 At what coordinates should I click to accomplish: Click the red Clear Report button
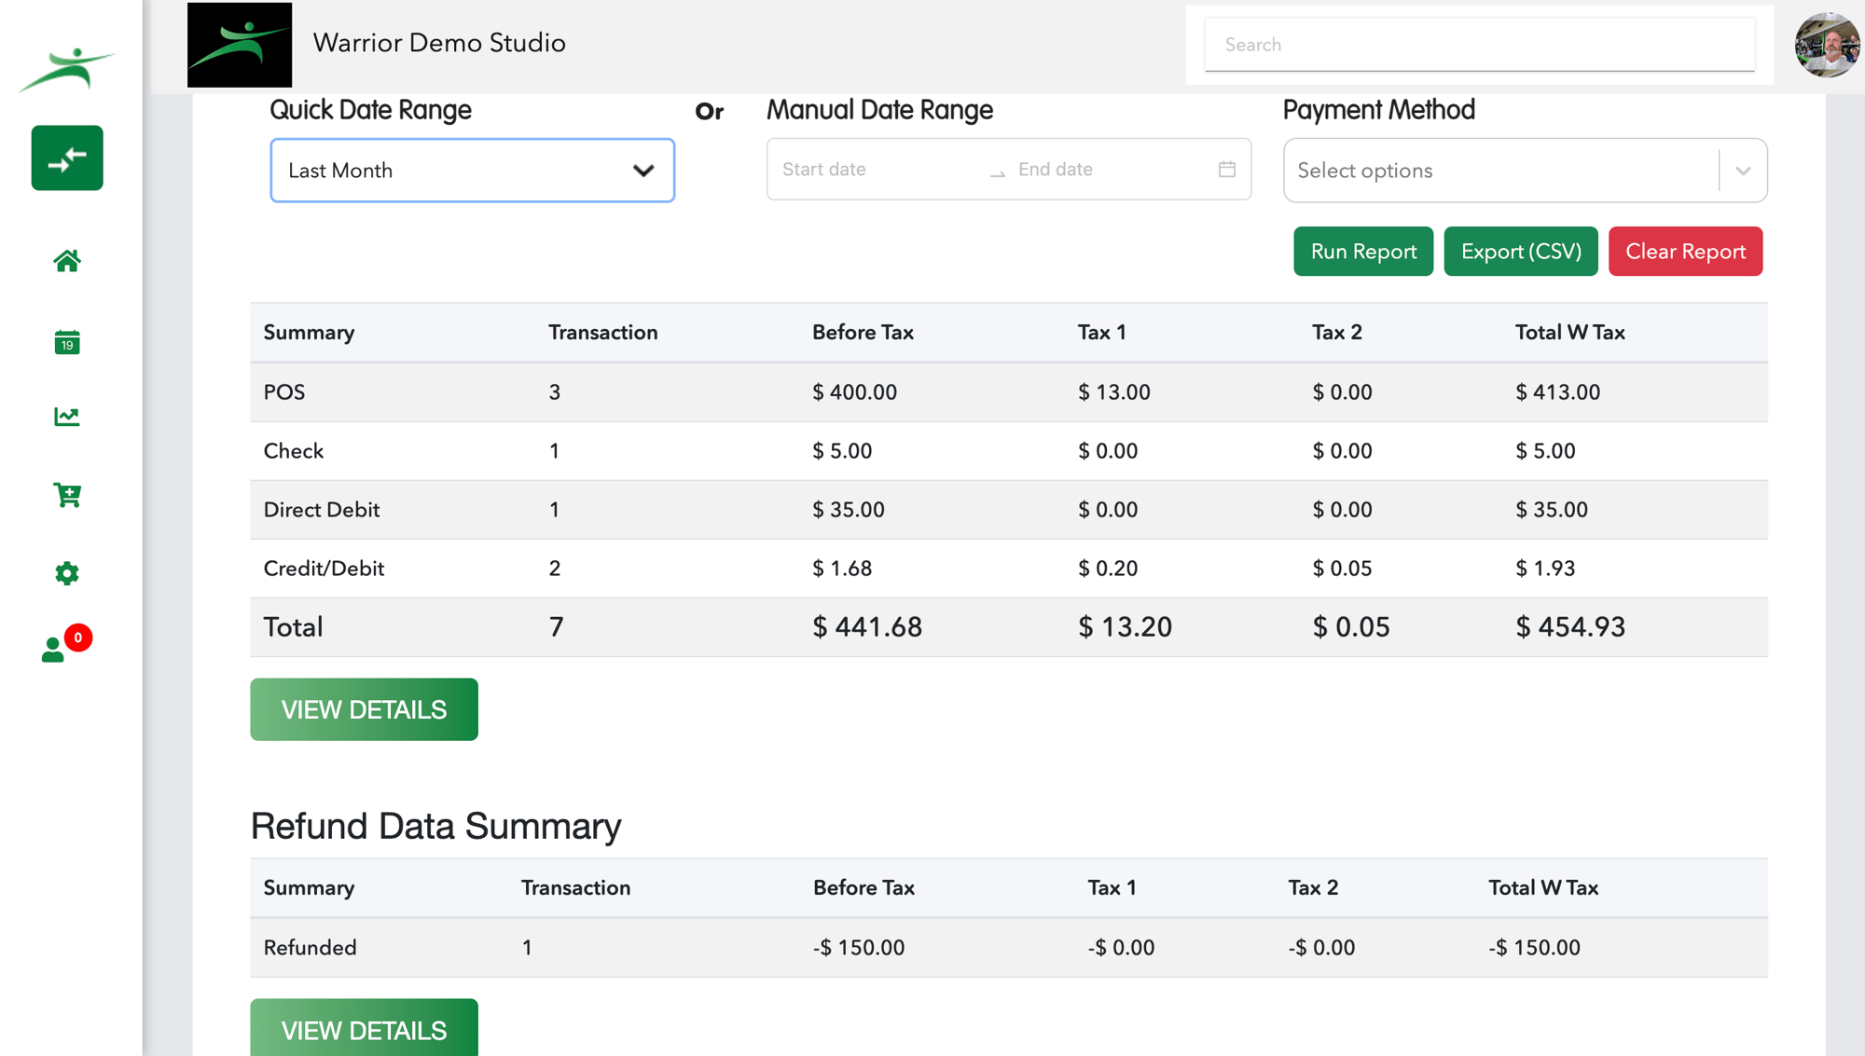tap(1686, 252)
